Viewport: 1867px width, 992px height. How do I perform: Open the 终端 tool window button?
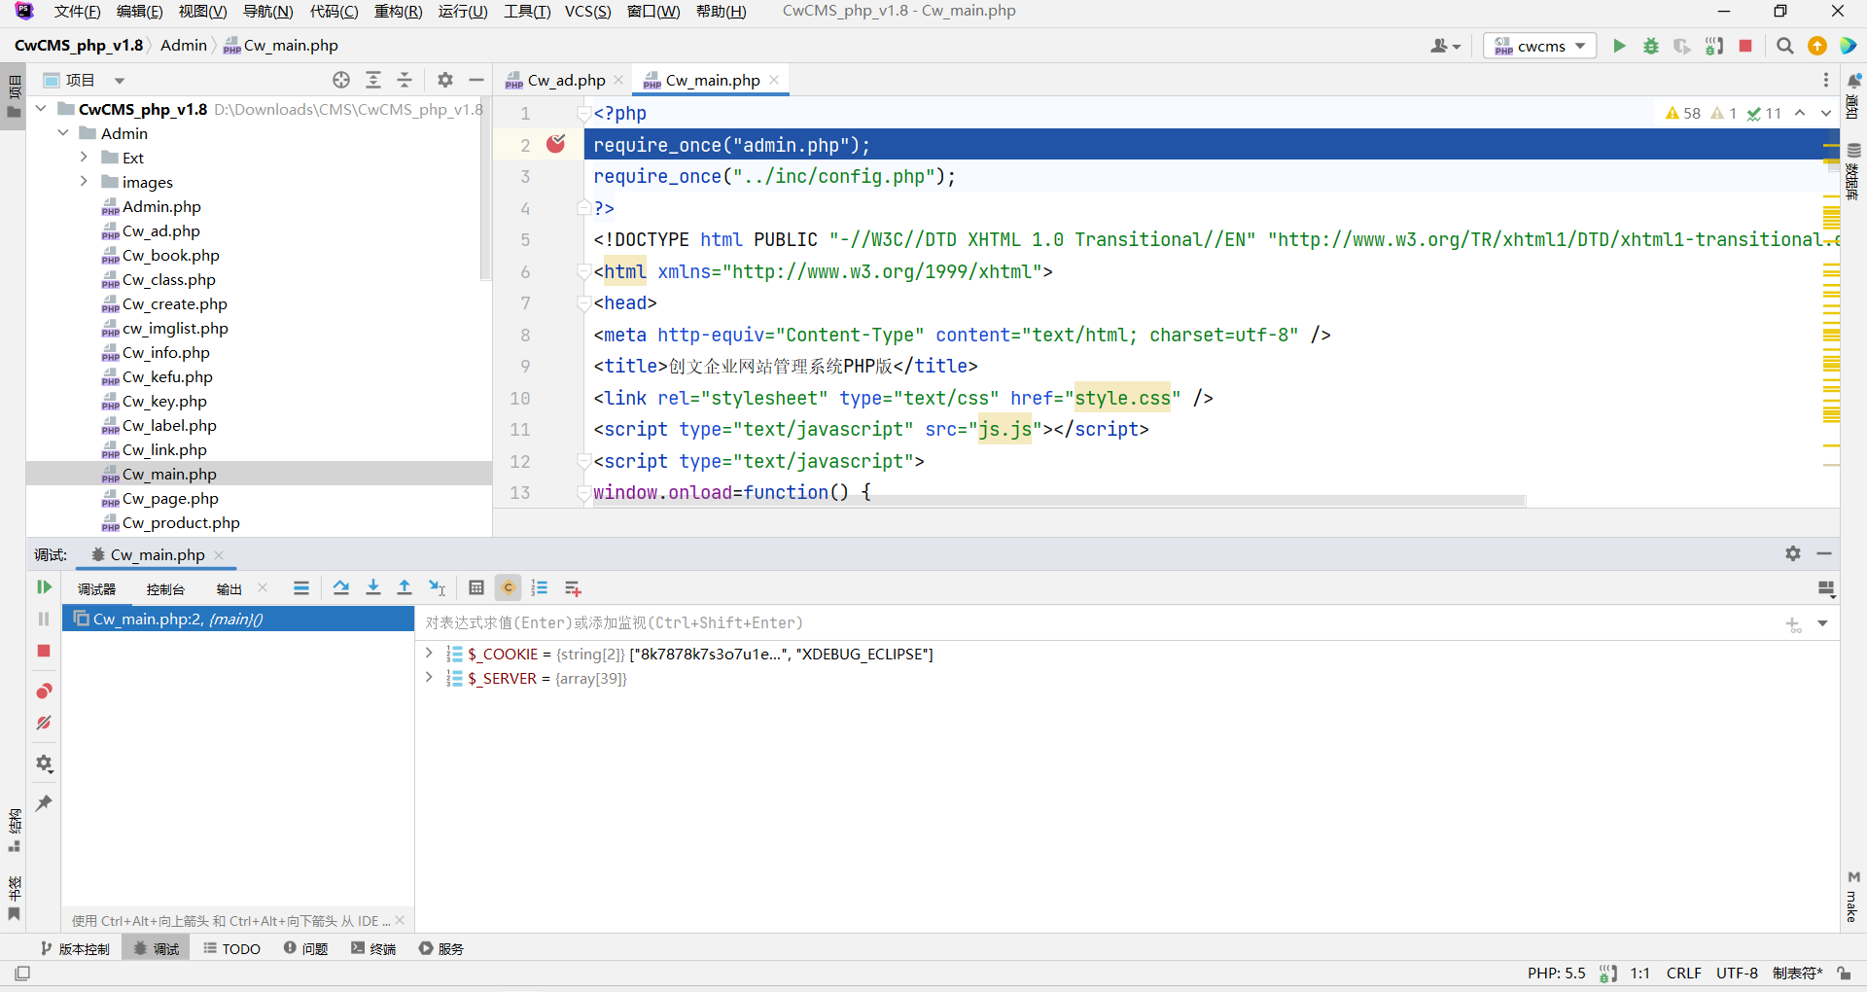pyautogui.click(x=373, y=948)
